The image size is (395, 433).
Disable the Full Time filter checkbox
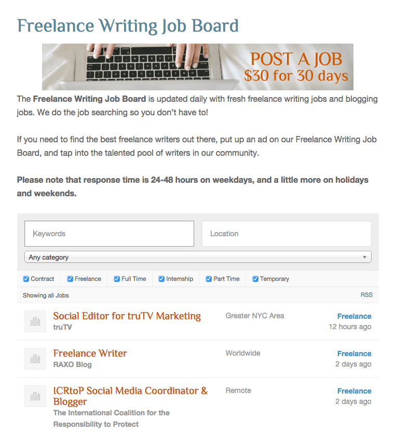pyautogui.click(x=117, y=279)
